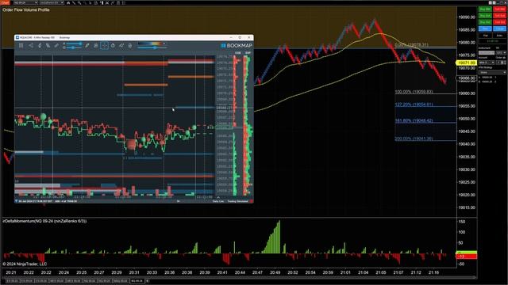
Task: Click the blue Close position button
Action: coord(499,28)
